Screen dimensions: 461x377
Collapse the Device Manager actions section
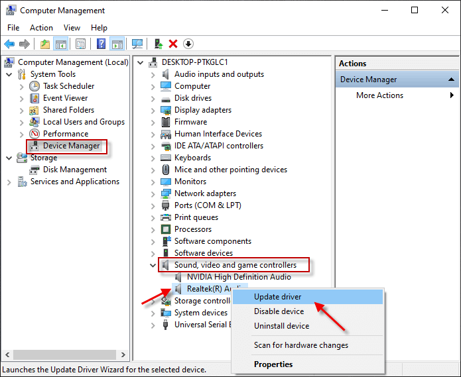451,80
